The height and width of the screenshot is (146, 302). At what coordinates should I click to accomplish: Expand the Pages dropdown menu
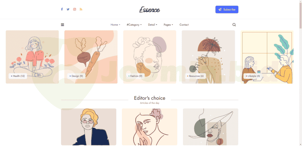(168, 24)
